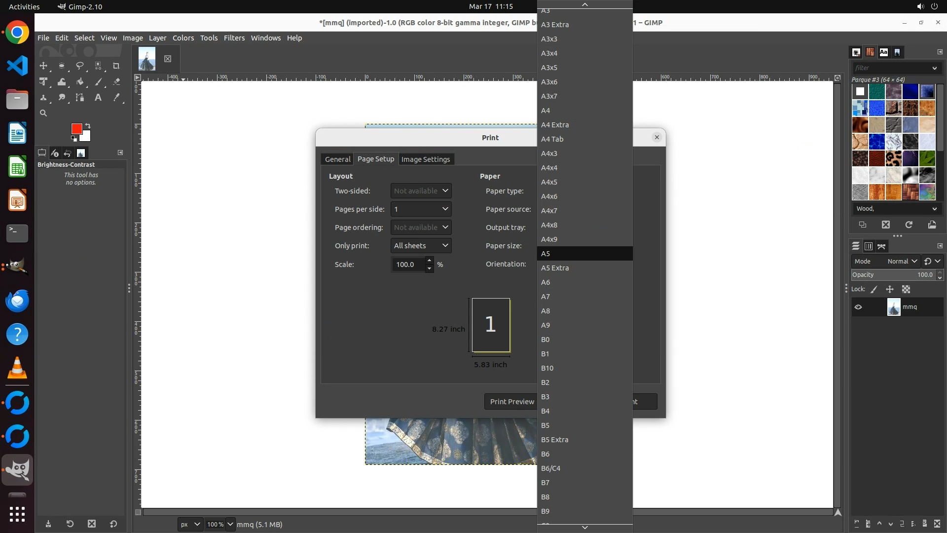This screenshot has width=947, height=533.
Task: Select B5 Extra paper size entry
Action: click(x=554, y=440)
